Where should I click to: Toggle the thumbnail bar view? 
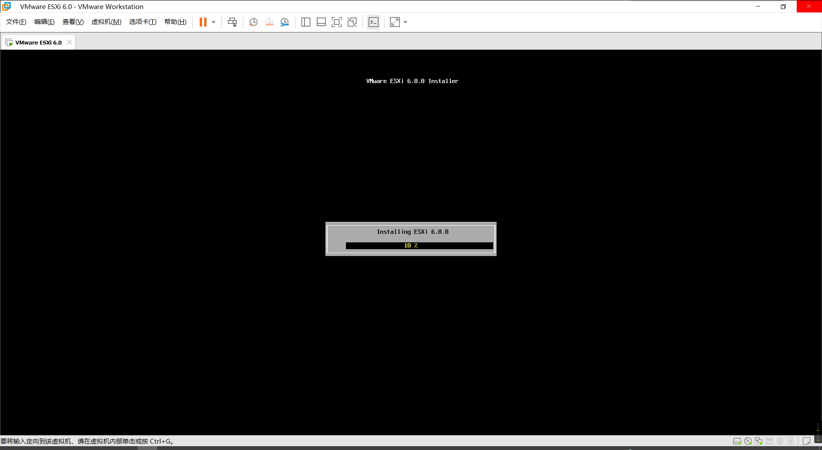point(321,22)
